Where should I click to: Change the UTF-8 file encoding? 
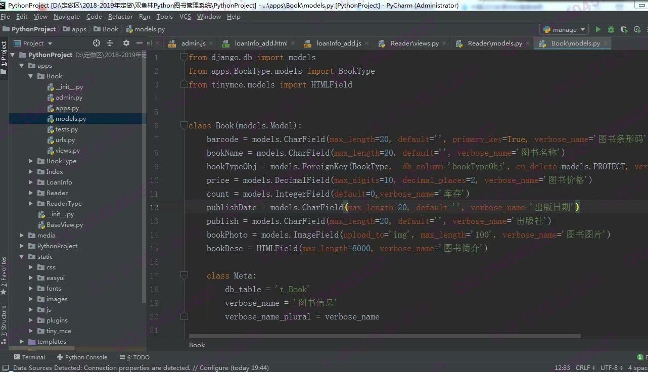[x=611, y=368]
